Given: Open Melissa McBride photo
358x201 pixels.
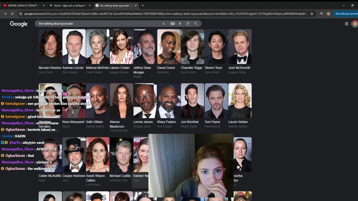Looking at the screenshot, I should (x=98, y=47).
